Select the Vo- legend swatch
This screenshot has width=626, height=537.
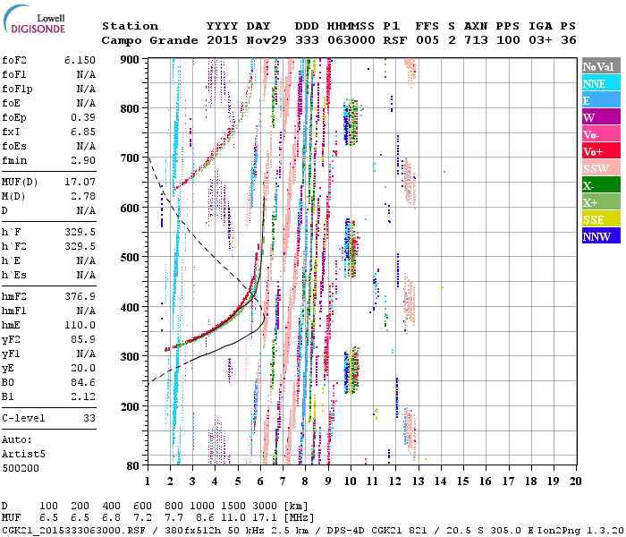tap(601, 134)
